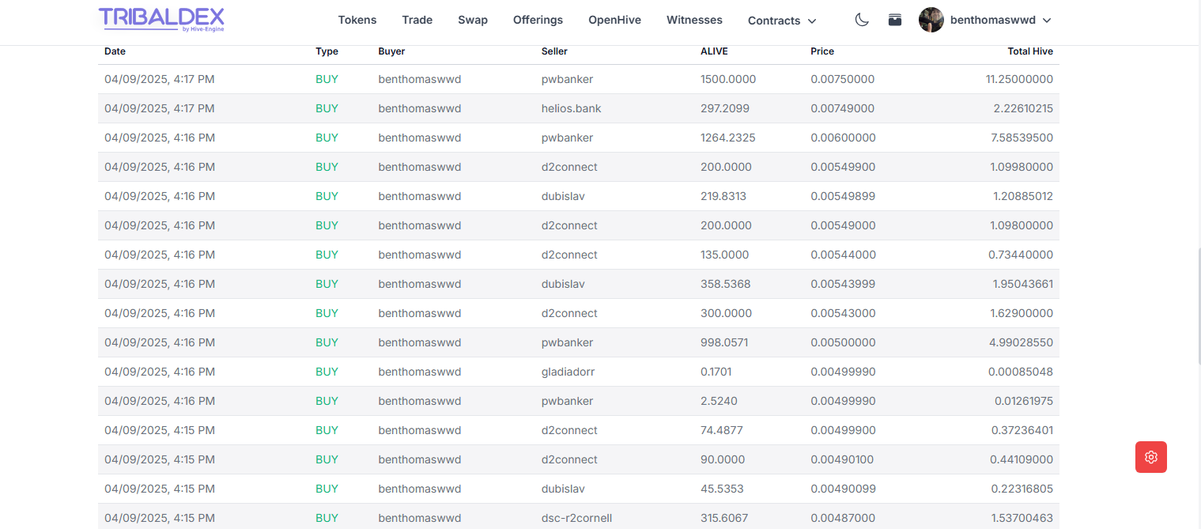Open the Tribaldex logo home link
The height and width of the screenshot is (529, 1201).
pos(161,19)
